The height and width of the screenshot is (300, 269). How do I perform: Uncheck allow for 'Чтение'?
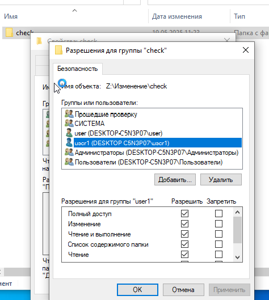click(184, 255)
